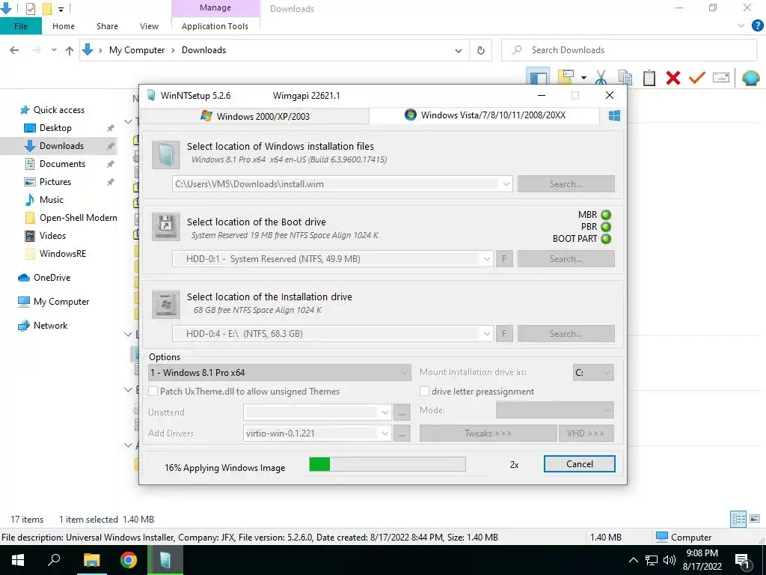Viewport: 766px width, 575px height.
Task: Open File Explorer from the taskbar
Action: click(x=91, y=560)
